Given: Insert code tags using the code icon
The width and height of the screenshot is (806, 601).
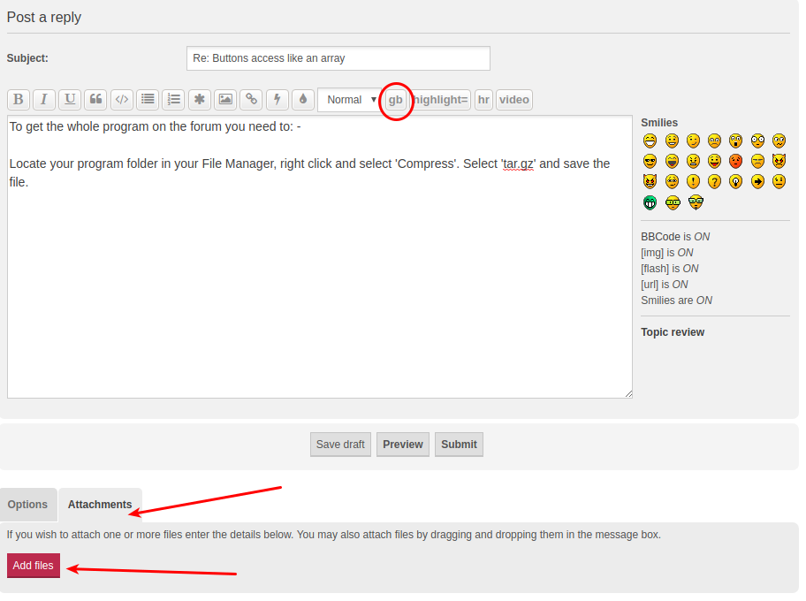Looking at the screenshot, I should click(x=122, y=99).
